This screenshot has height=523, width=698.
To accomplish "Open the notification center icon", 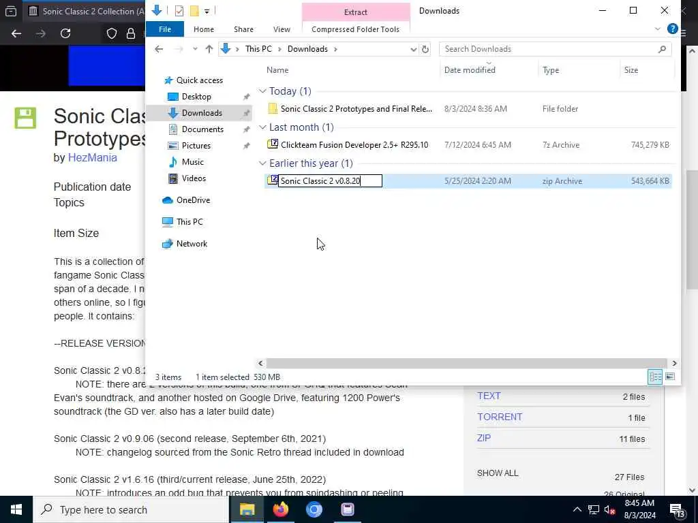I will [x=677, y=510].
